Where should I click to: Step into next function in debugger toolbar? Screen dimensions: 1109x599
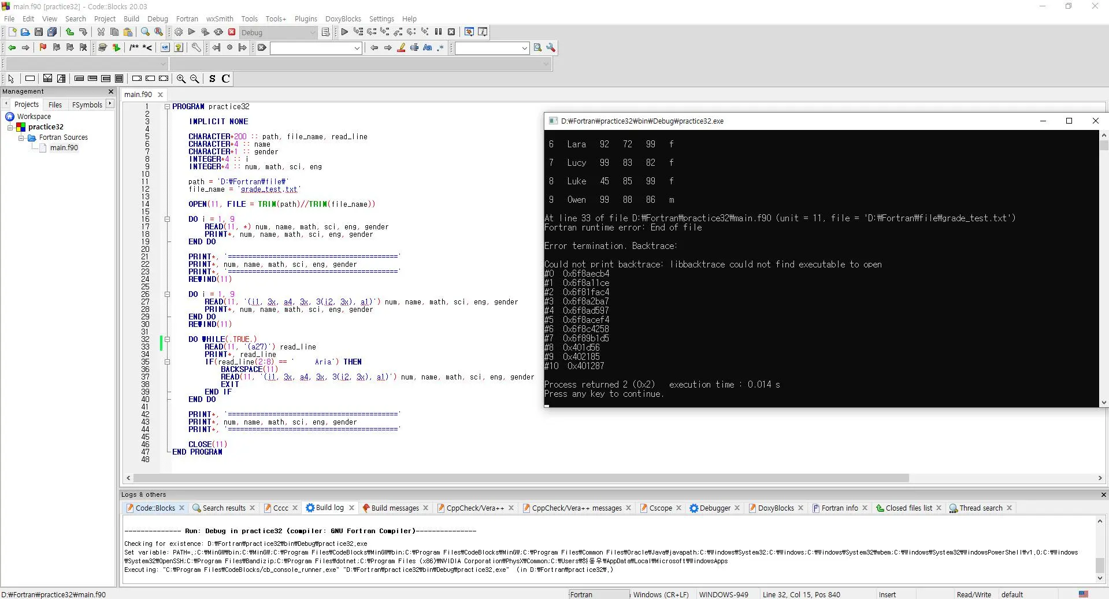(x=384, y=32)
